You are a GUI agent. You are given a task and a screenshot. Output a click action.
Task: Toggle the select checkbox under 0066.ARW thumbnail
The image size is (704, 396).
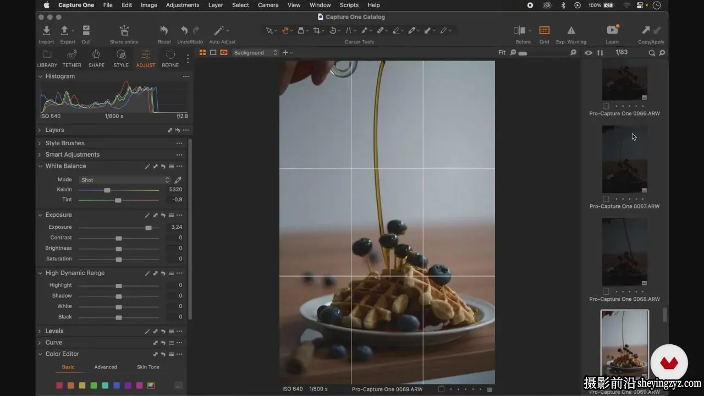[x=606, y=106]
